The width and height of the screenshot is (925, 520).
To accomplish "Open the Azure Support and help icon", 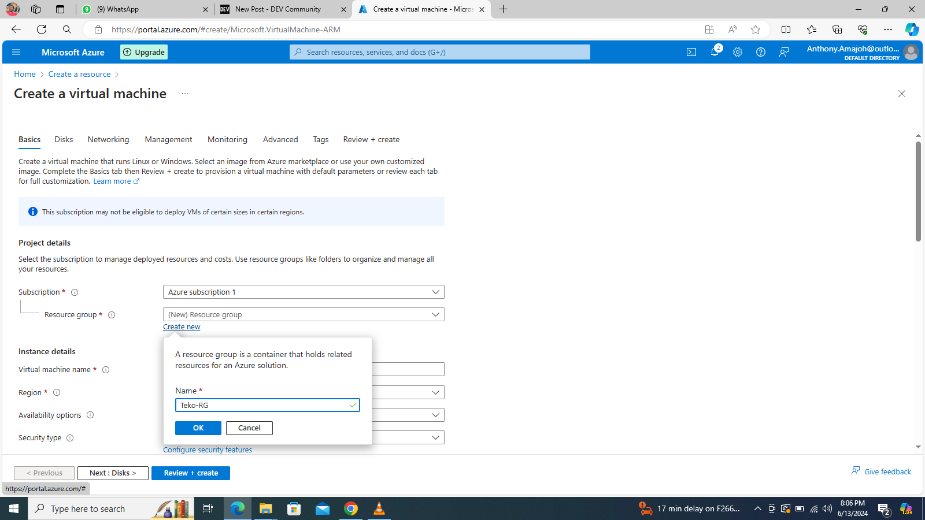I will (x=761, y=52).
